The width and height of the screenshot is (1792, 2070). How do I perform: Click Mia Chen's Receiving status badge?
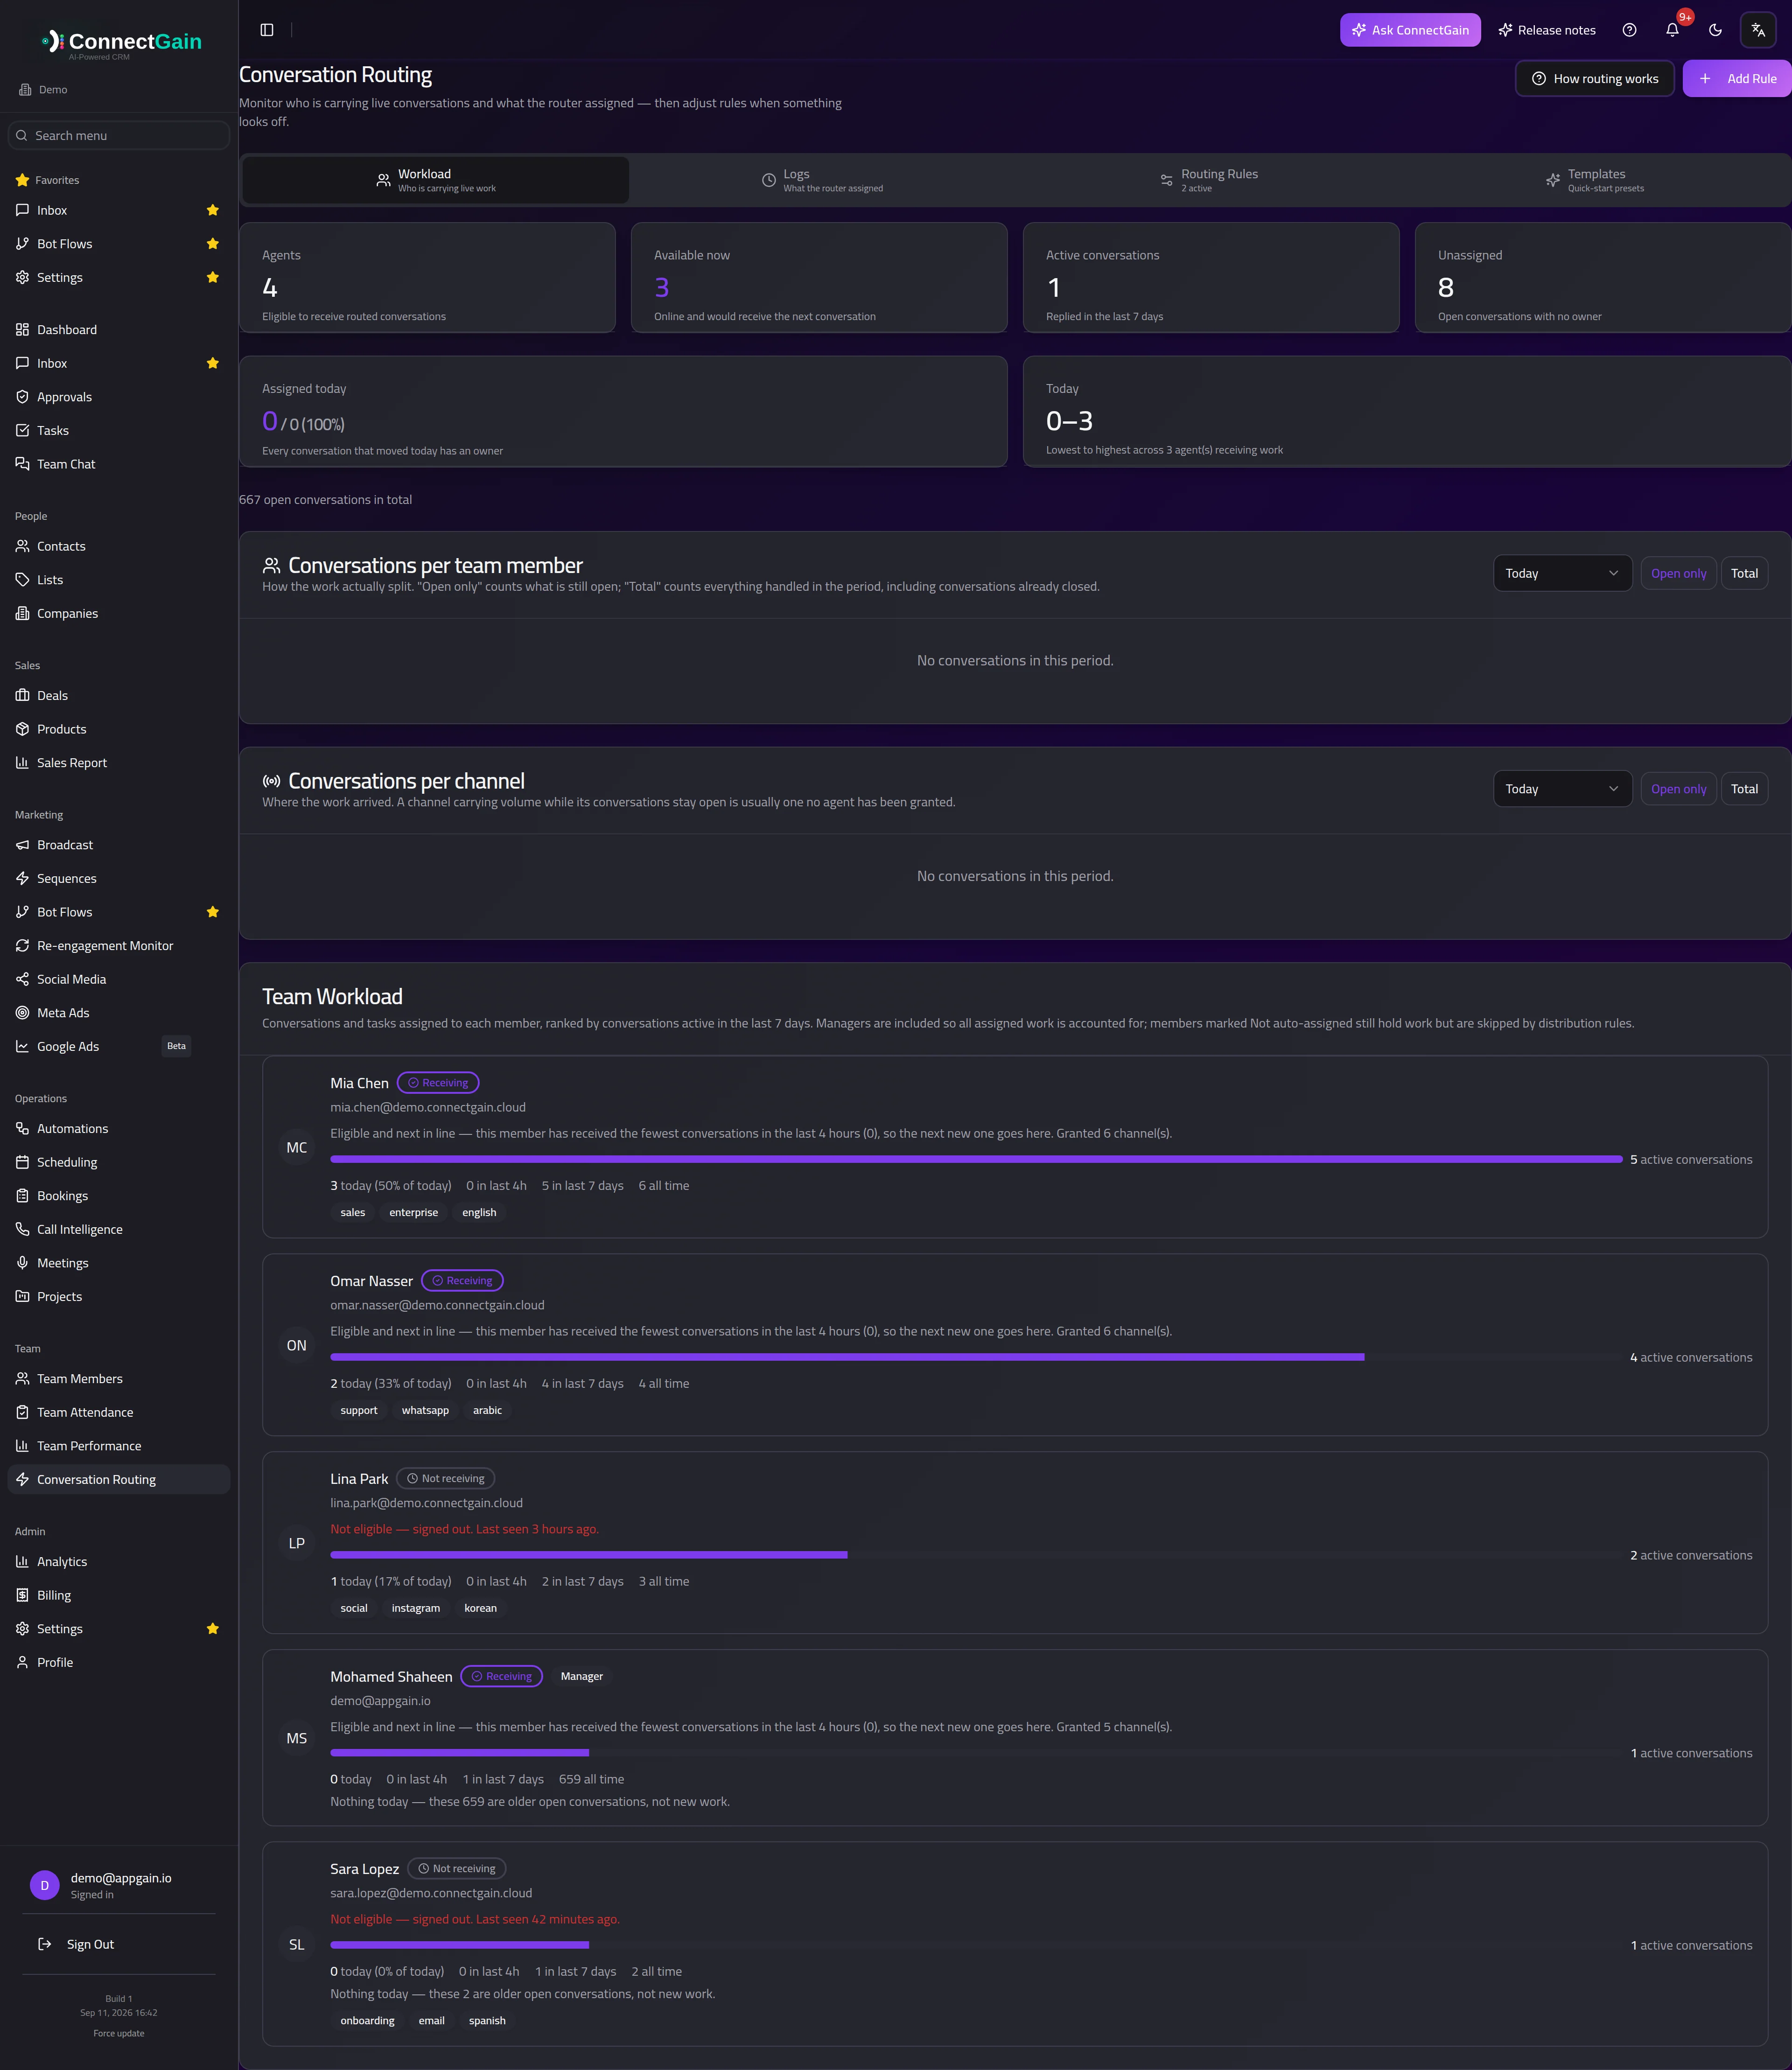coord(438,1083)
